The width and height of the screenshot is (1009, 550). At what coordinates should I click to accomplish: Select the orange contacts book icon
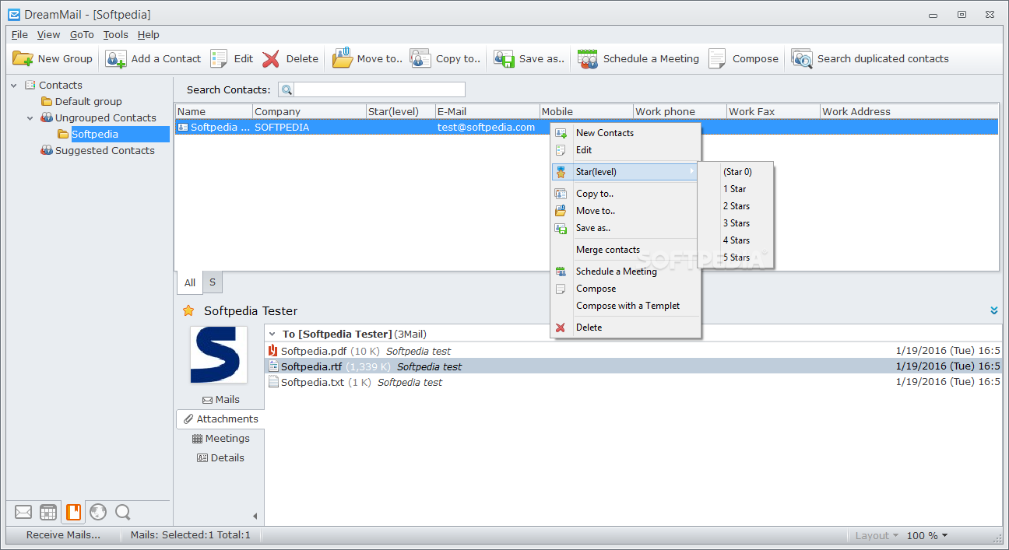pos(73,512)
